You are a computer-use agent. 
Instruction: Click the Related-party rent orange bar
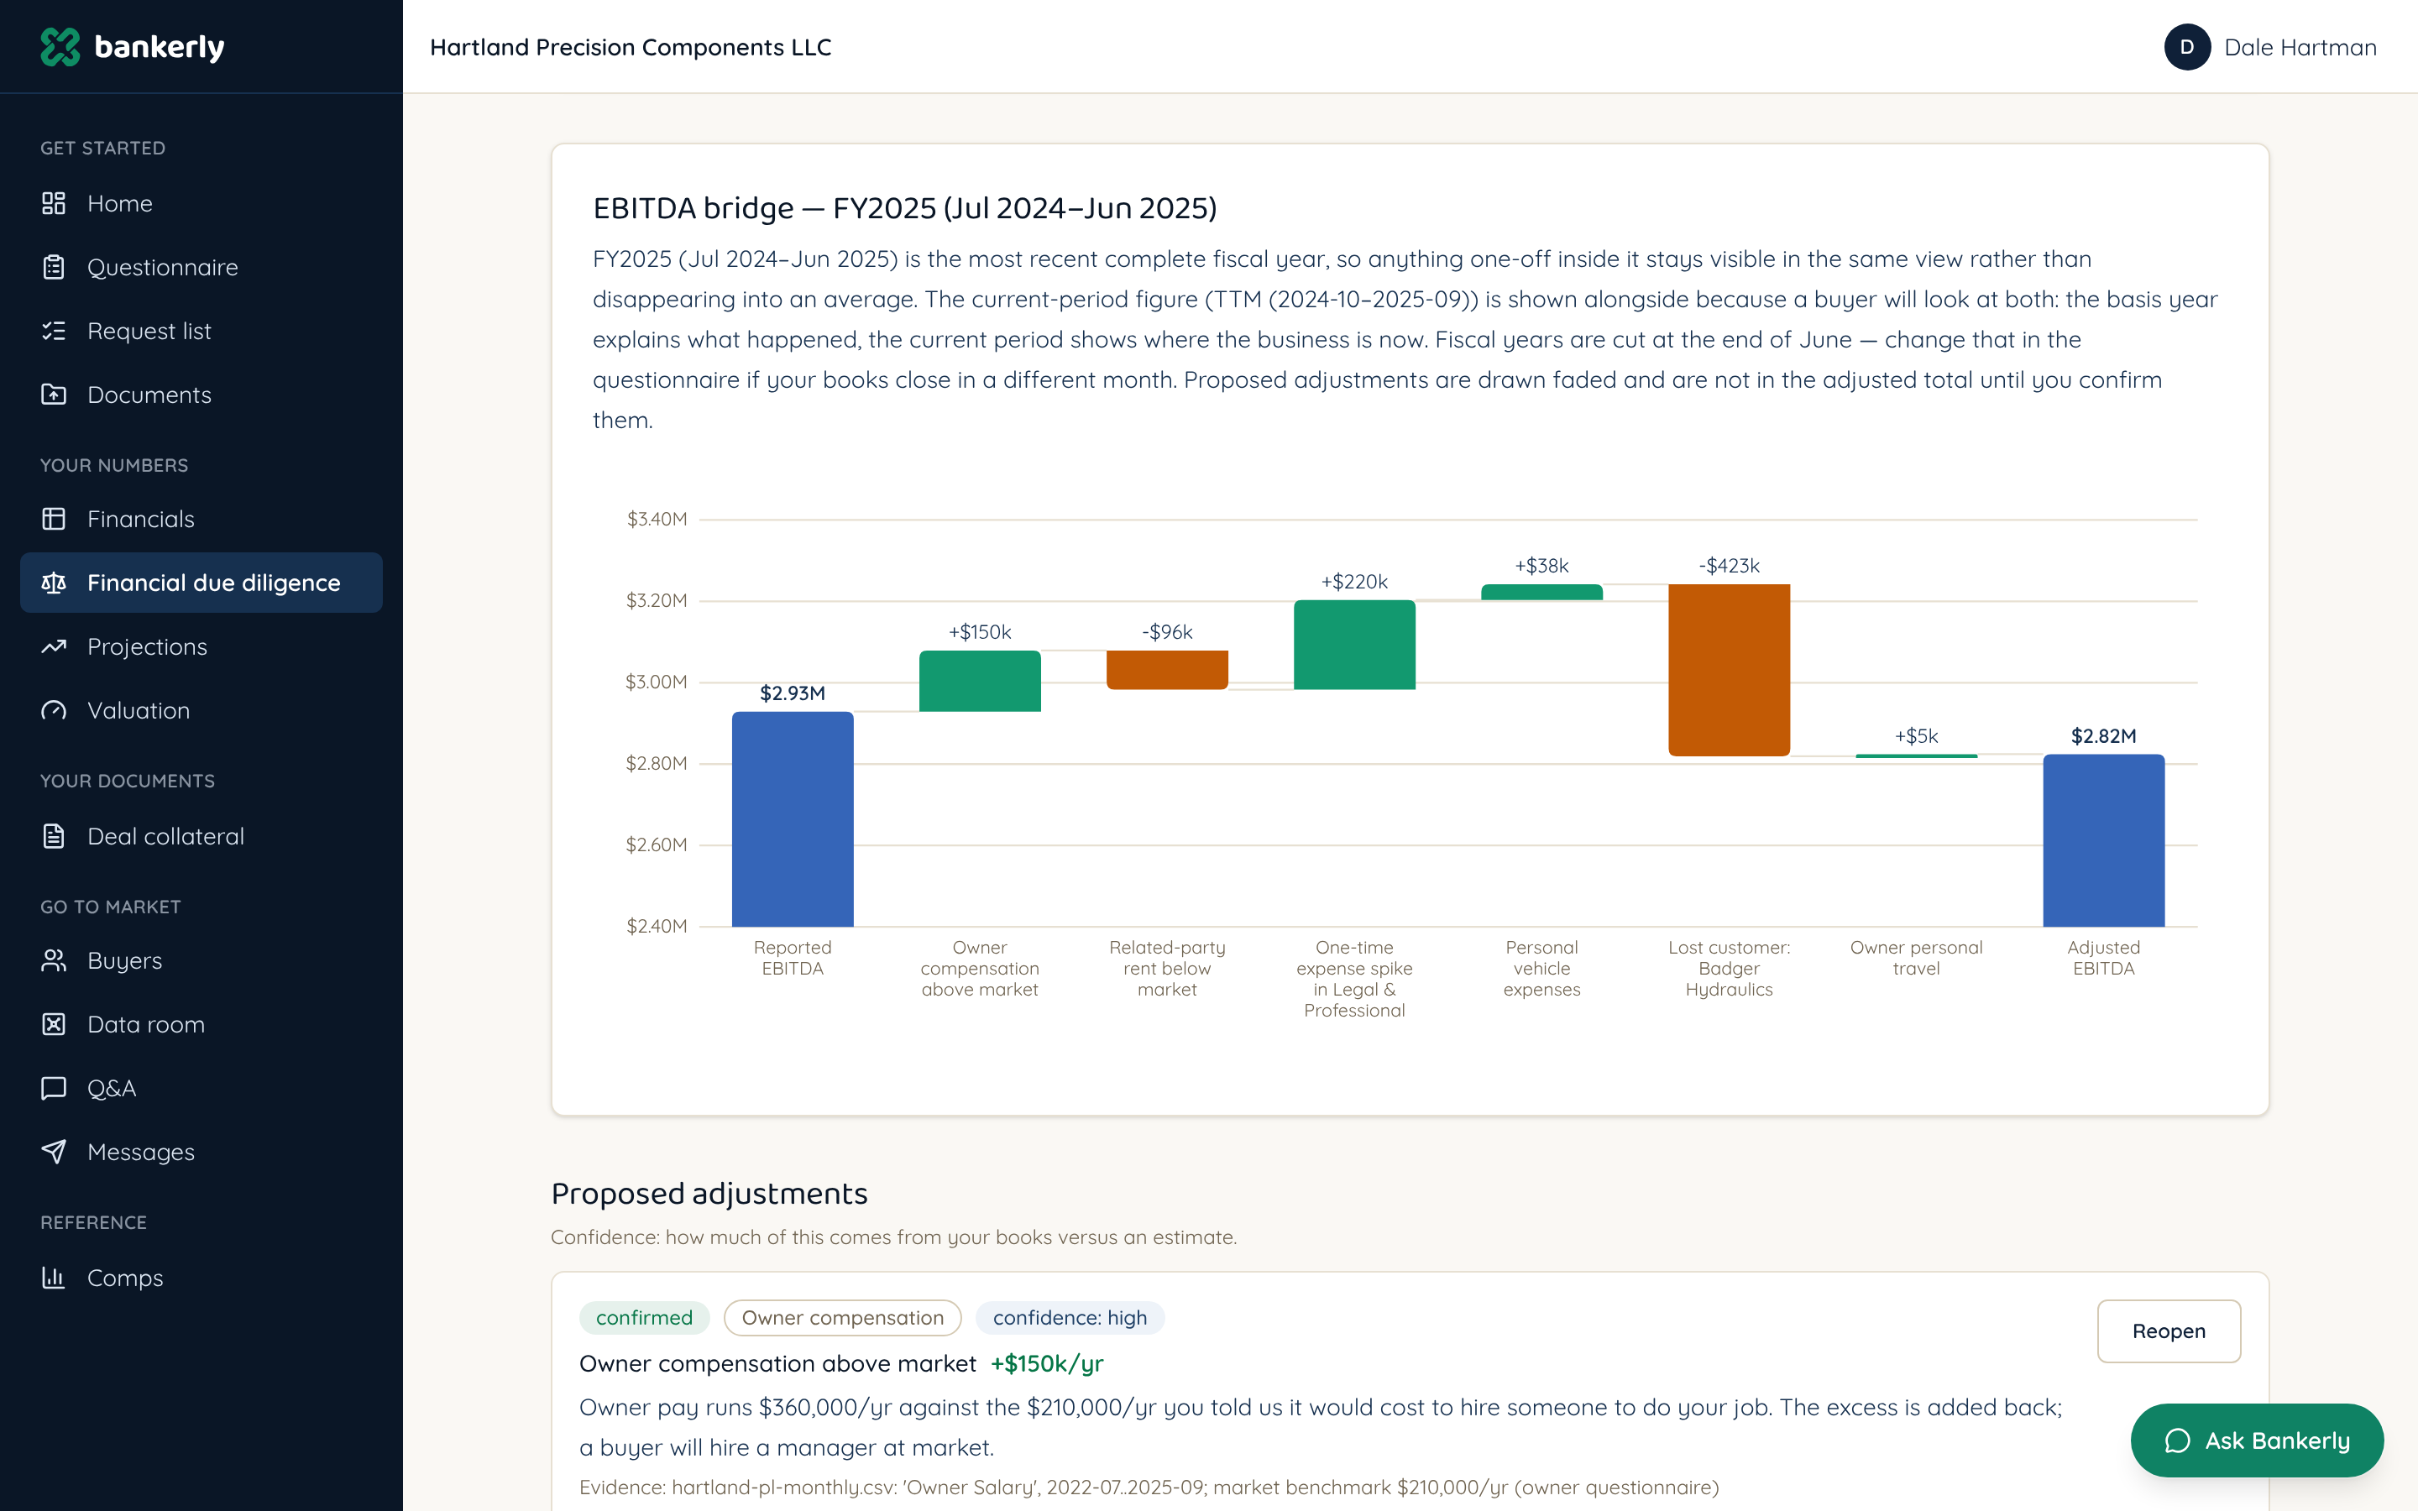pyautogui.click(x=1167, y=670)
